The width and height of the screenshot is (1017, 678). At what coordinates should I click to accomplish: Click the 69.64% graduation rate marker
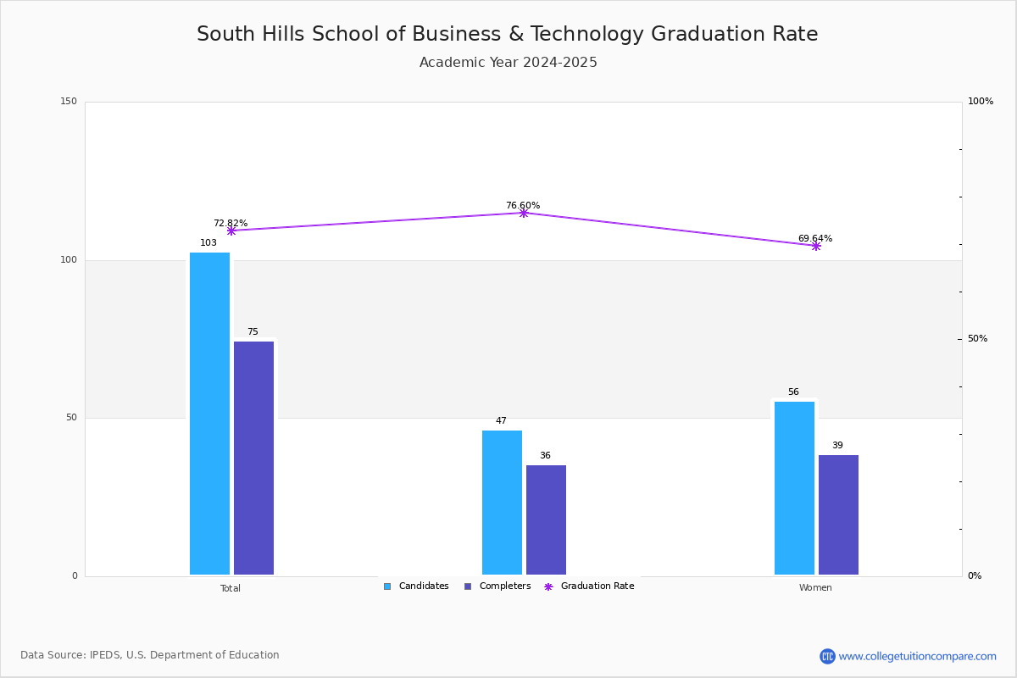point(816,246)
